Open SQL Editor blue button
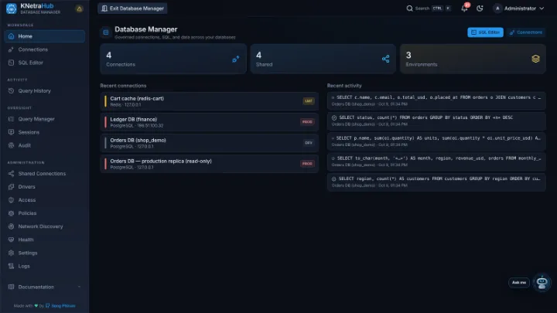The width and height of the screenshot is (557, 313). 485,32
